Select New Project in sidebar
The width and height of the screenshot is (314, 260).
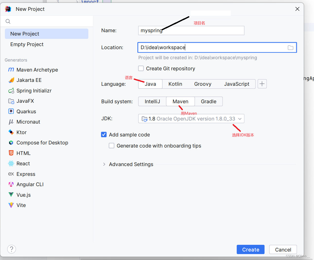point(47,34)
